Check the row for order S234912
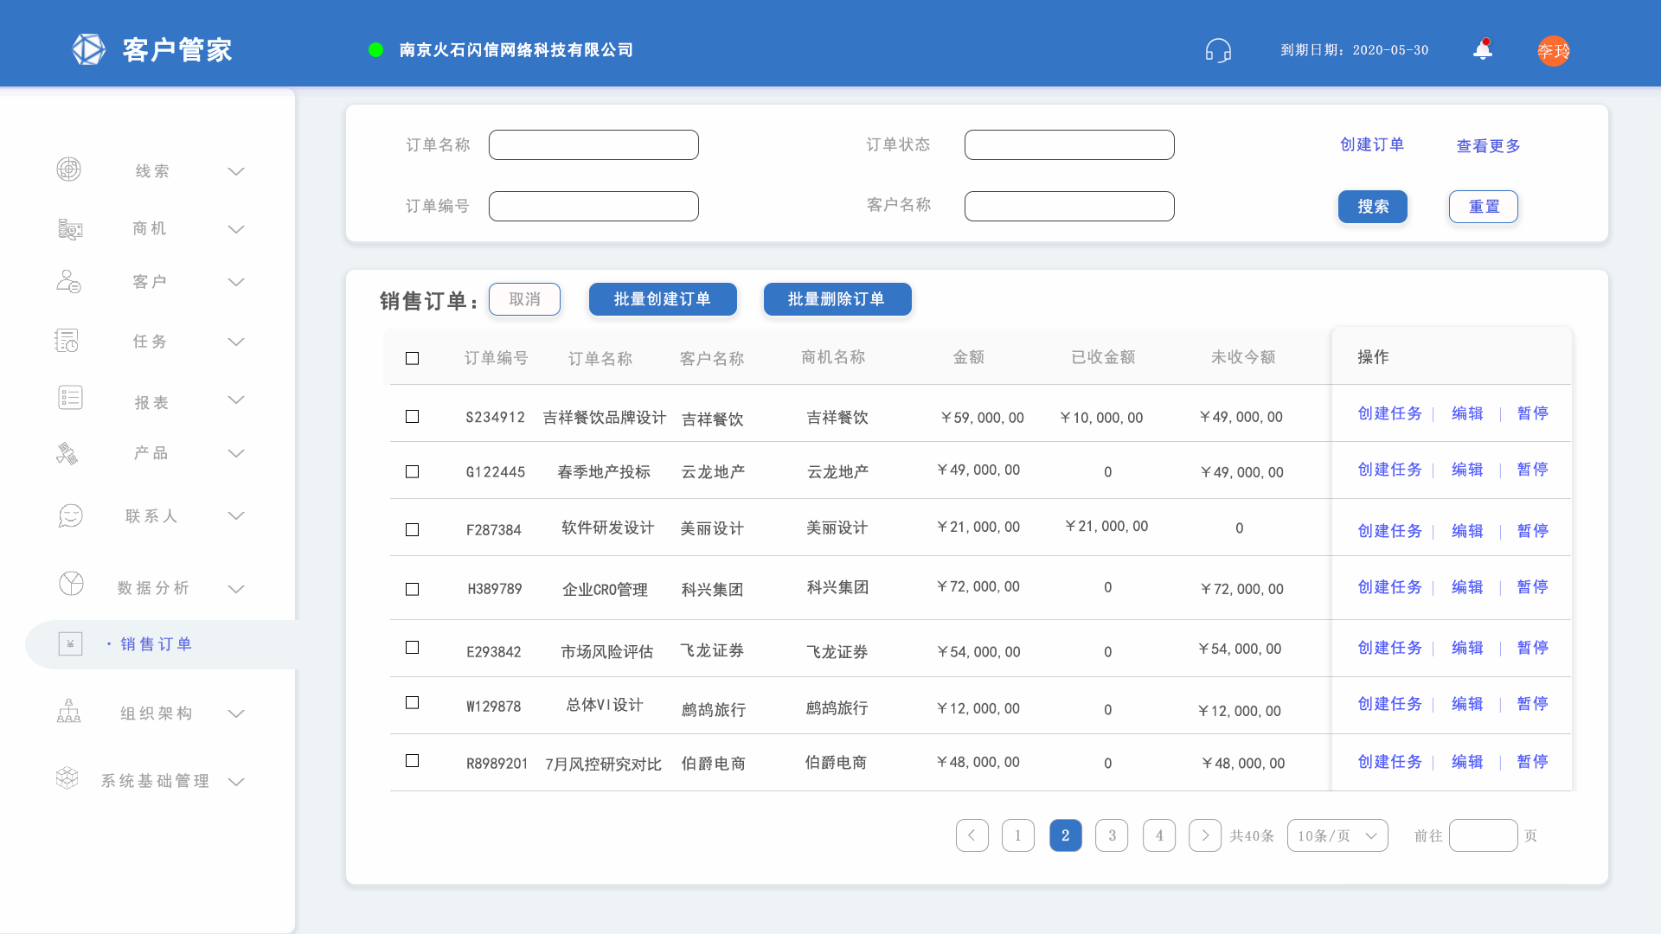 coord(413,417)
